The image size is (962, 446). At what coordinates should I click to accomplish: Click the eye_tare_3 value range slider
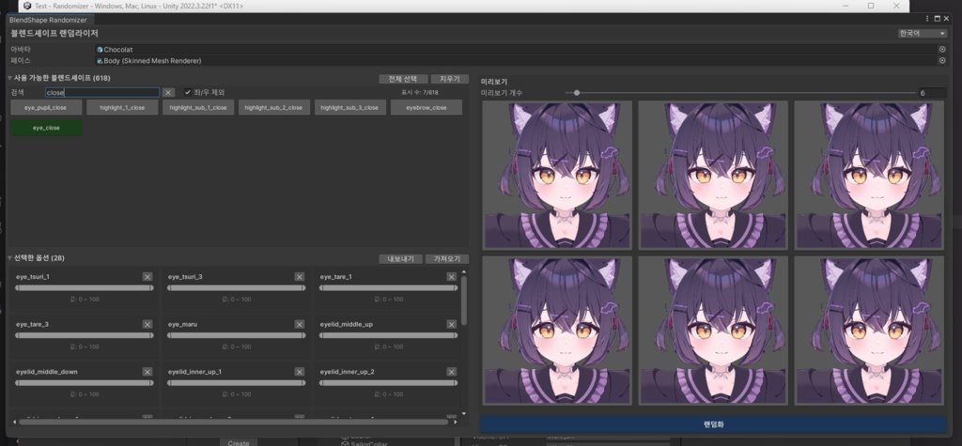click(84, 335)
